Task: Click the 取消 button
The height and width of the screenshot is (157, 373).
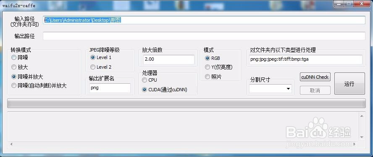Action: pyautogui.click(x=315, y=90)
